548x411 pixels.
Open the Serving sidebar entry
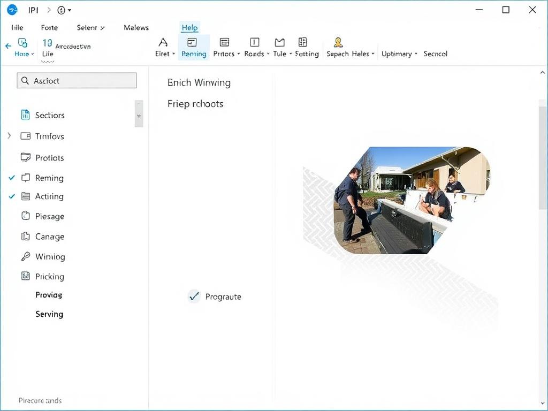pos(49,314)
